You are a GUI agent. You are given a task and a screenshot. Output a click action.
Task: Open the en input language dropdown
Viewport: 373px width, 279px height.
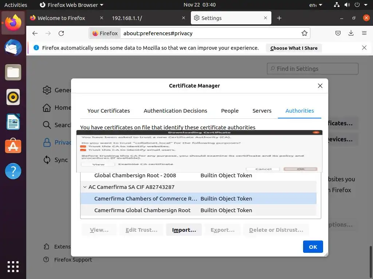[x=316, y=5]
